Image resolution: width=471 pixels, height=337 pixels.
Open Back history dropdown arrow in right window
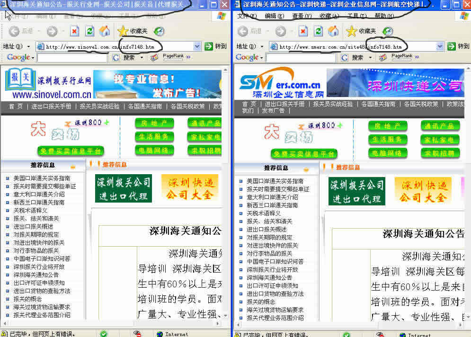(x=267, y=31)
